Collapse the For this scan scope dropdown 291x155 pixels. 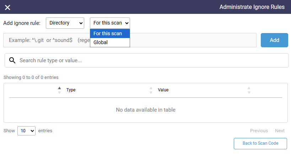[x=110, y=23]
